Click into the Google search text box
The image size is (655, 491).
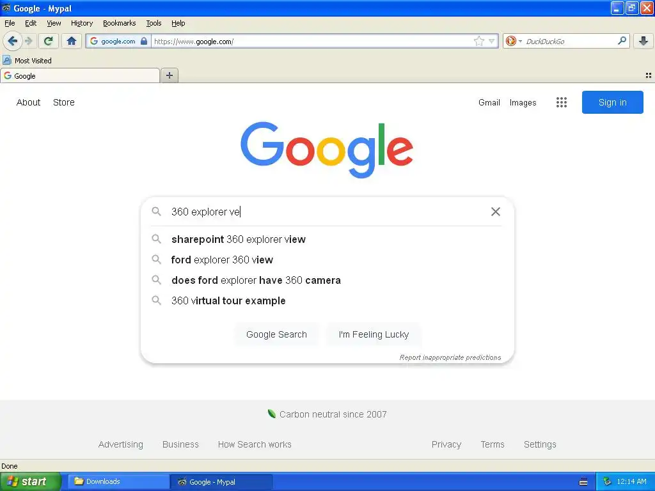[328, 212]
